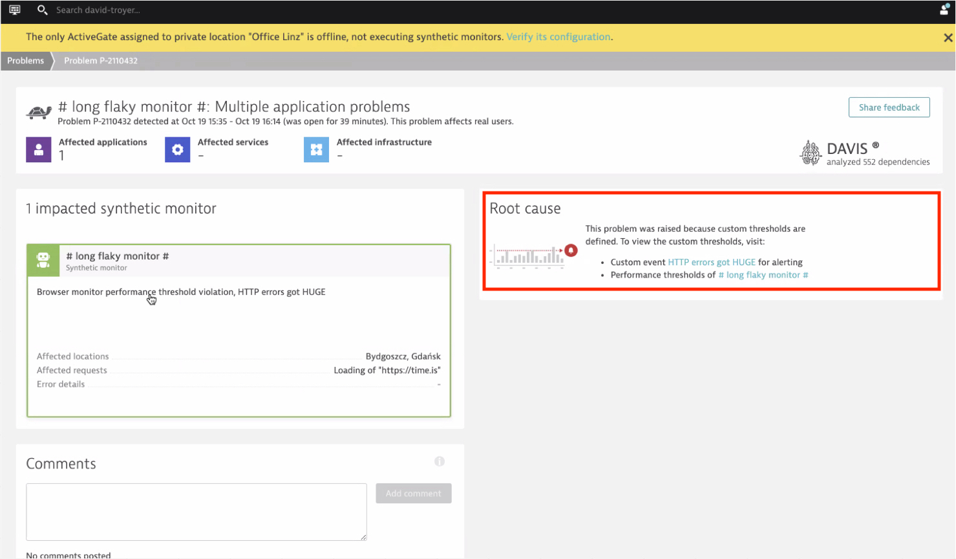Screen dimensions: 956x559
Task: Click the performance threshold violation message
Action: pos(181,292)
